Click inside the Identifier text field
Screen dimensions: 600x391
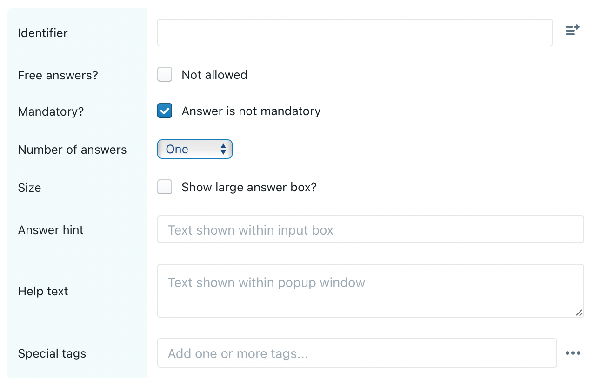click(354, 33)
